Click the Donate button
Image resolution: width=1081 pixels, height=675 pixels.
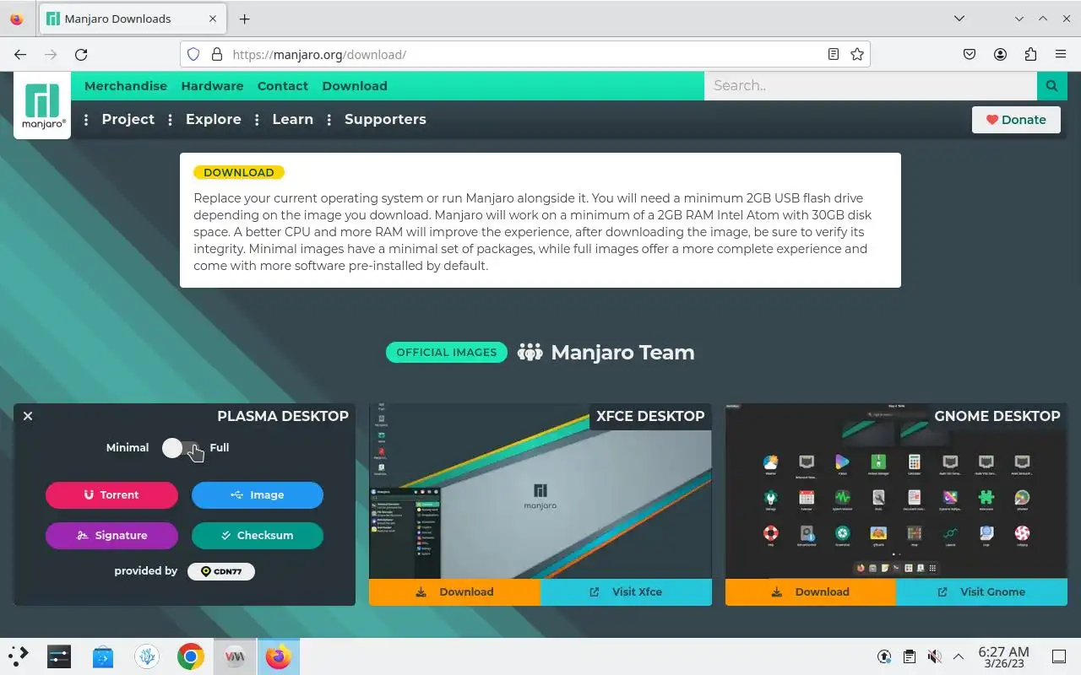1016,120
